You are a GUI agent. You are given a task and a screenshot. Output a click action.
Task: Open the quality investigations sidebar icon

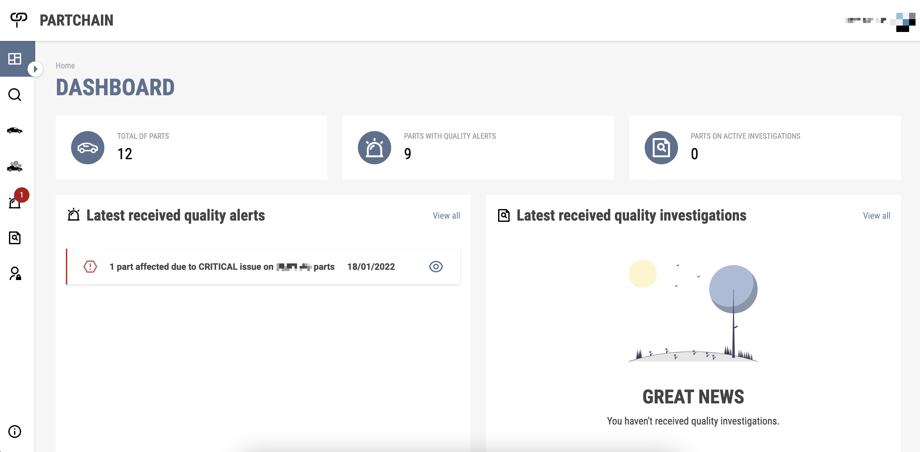pos(15,238)
